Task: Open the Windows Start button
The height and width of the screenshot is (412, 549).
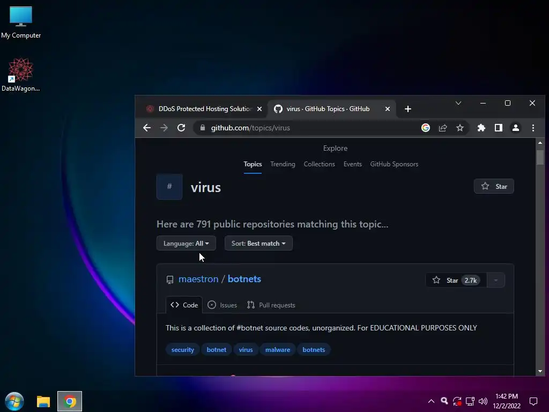Action: click(14, 401)
